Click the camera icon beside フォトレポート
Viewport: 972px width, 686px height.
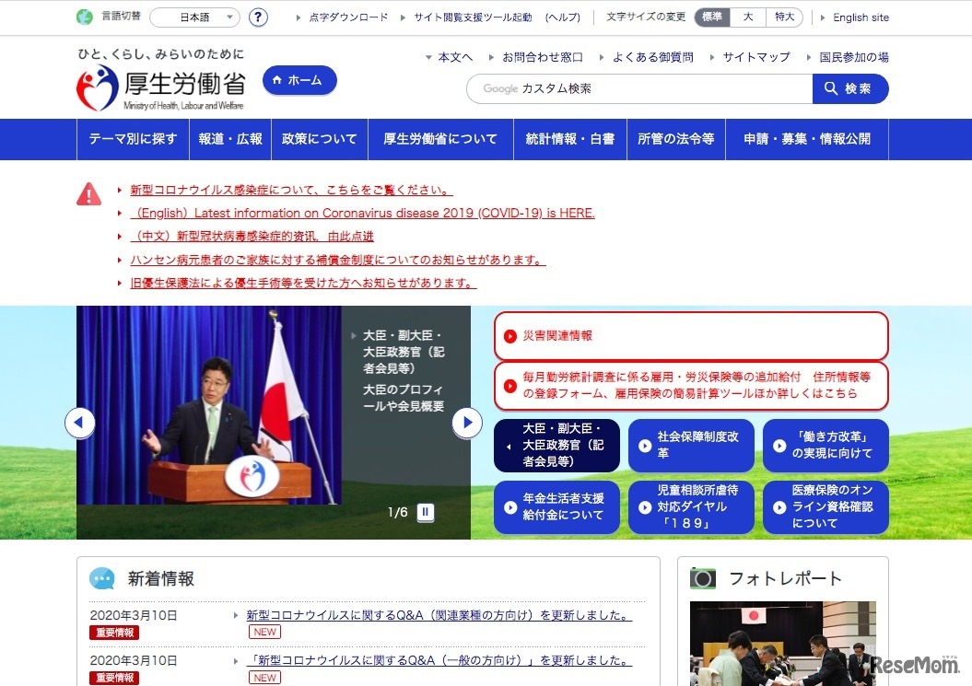pos(704,578)
